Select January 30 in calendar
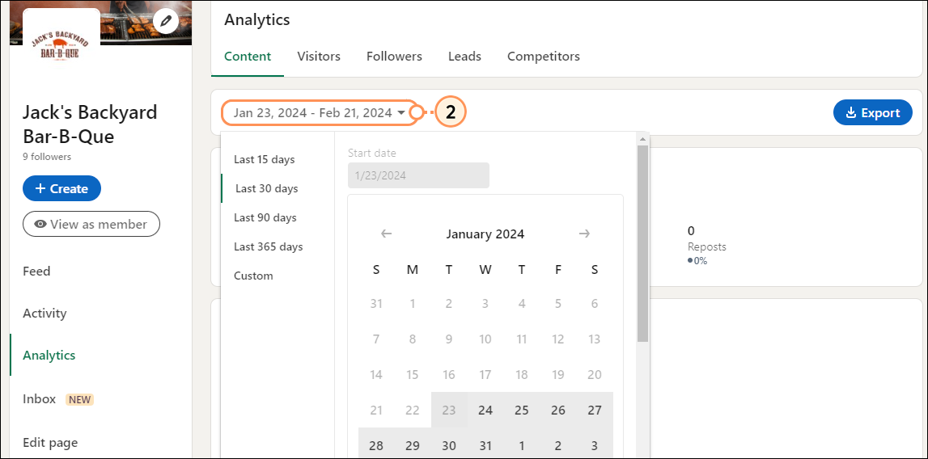The height and width of the screenshot is (459, 928). coord(449,445)
